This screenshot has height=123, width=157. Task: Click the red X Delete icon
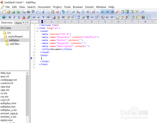(57, 12)
